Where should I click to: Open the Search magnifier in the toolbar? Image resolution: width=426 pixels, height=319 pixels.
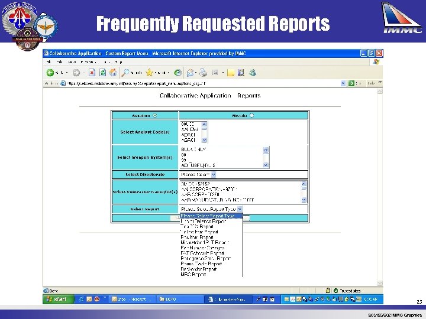click(x=125, y=73)
